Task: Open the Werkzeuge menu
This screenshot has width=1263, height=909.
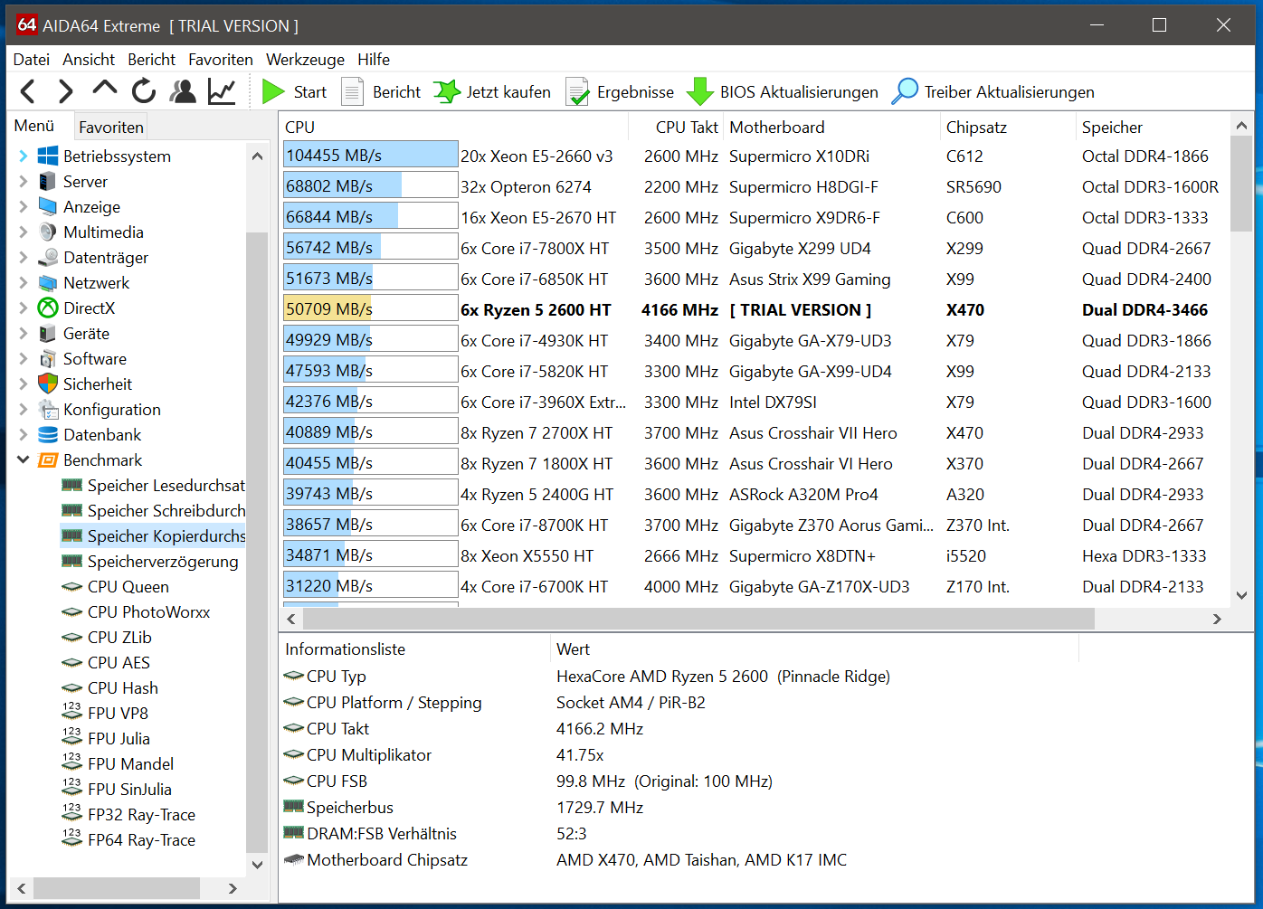Action: 305,59
